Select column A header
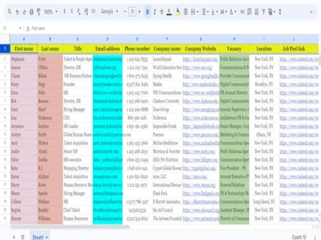Image resolution: width=321 pixels, height=240 pixels. click(24, 39)
